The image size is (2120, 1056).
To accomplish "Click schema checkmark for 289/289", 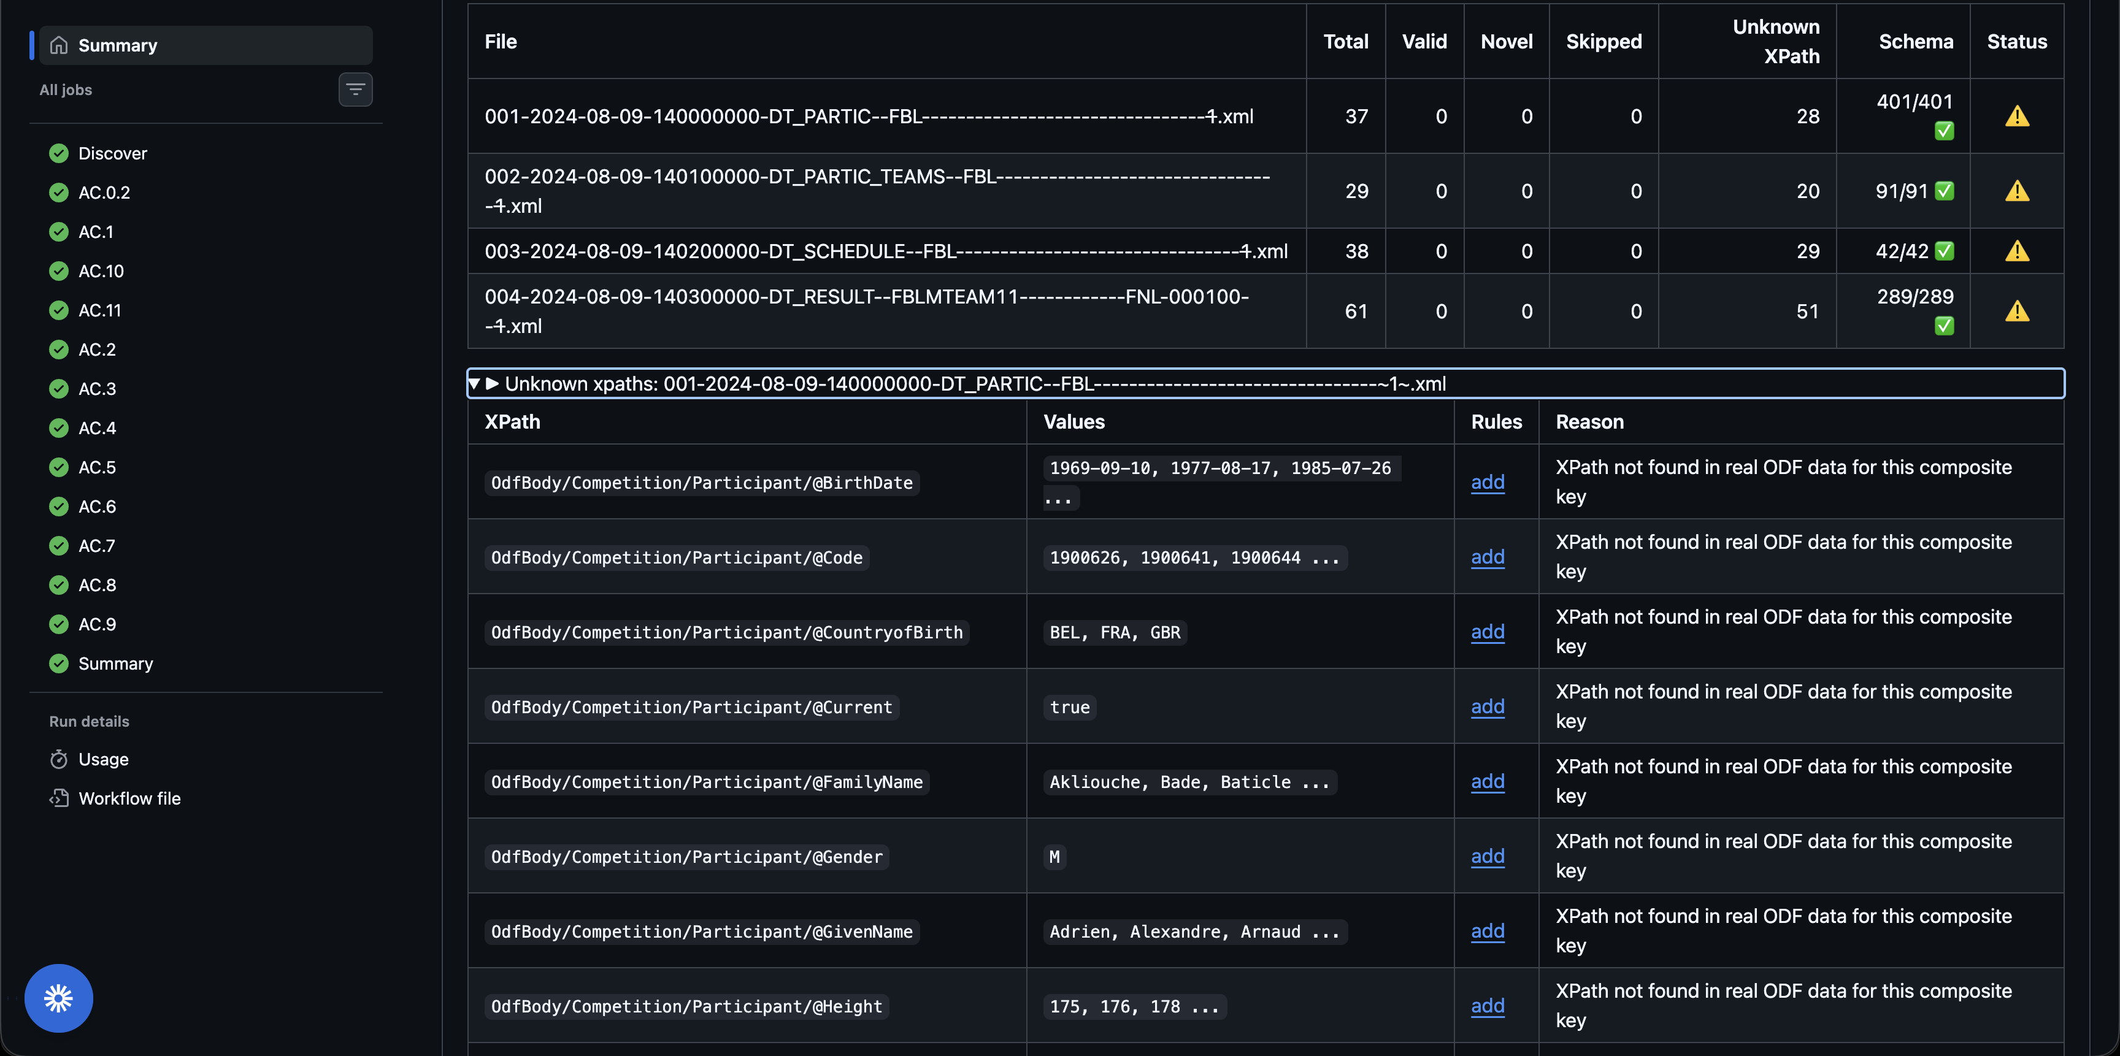I will 1944,326.
